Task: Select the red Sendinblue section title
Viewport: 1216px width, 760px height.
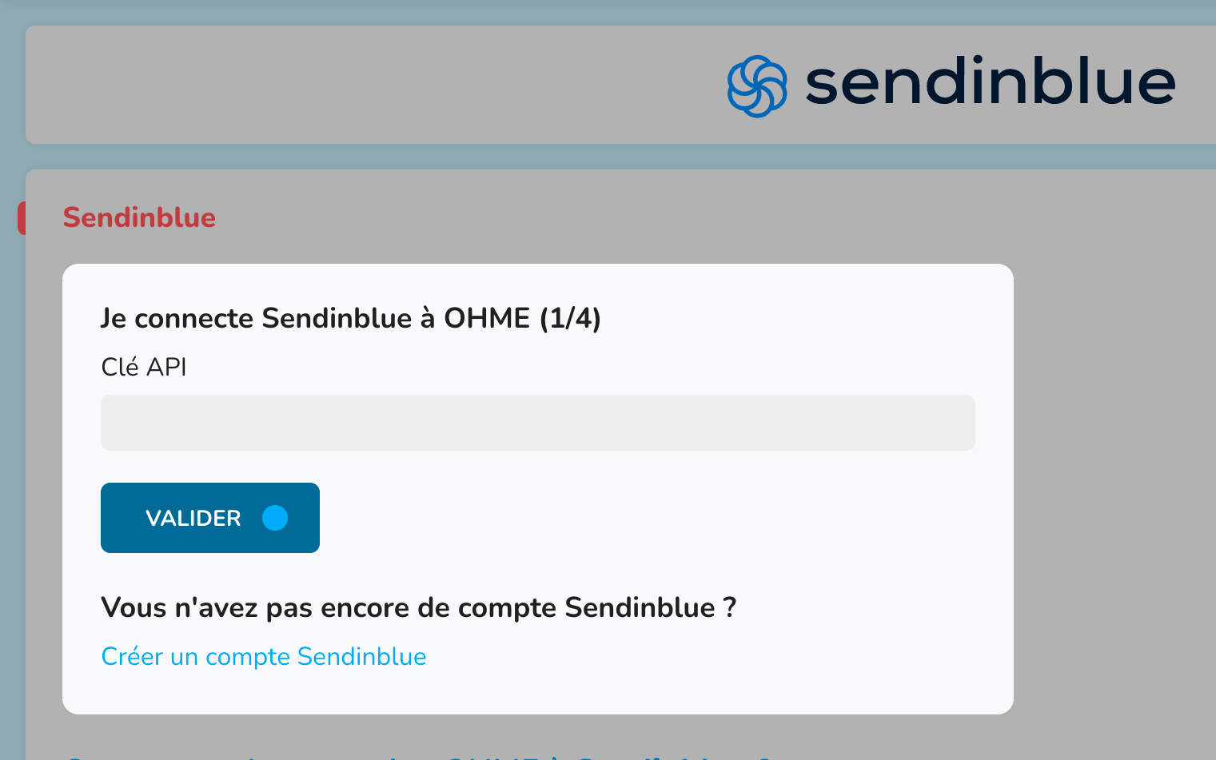Action: (x=139, y=217)
